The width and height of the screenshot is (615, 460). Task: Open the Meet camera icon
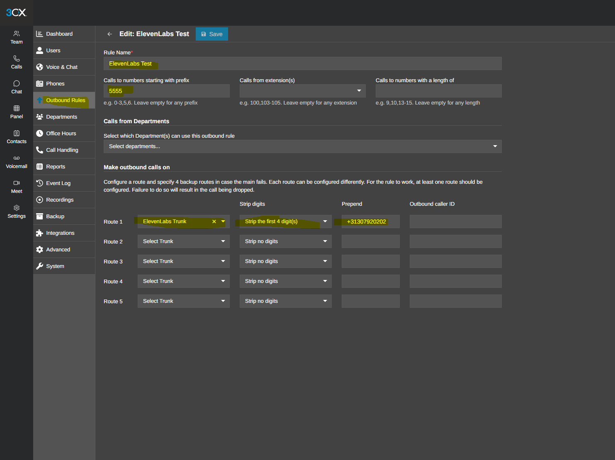pos(17,183)
